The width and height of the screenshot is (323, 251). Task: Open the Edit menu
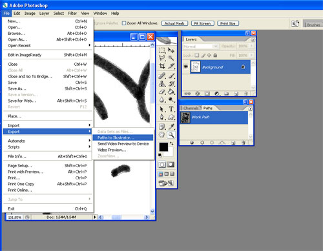[x=17, y=14]
